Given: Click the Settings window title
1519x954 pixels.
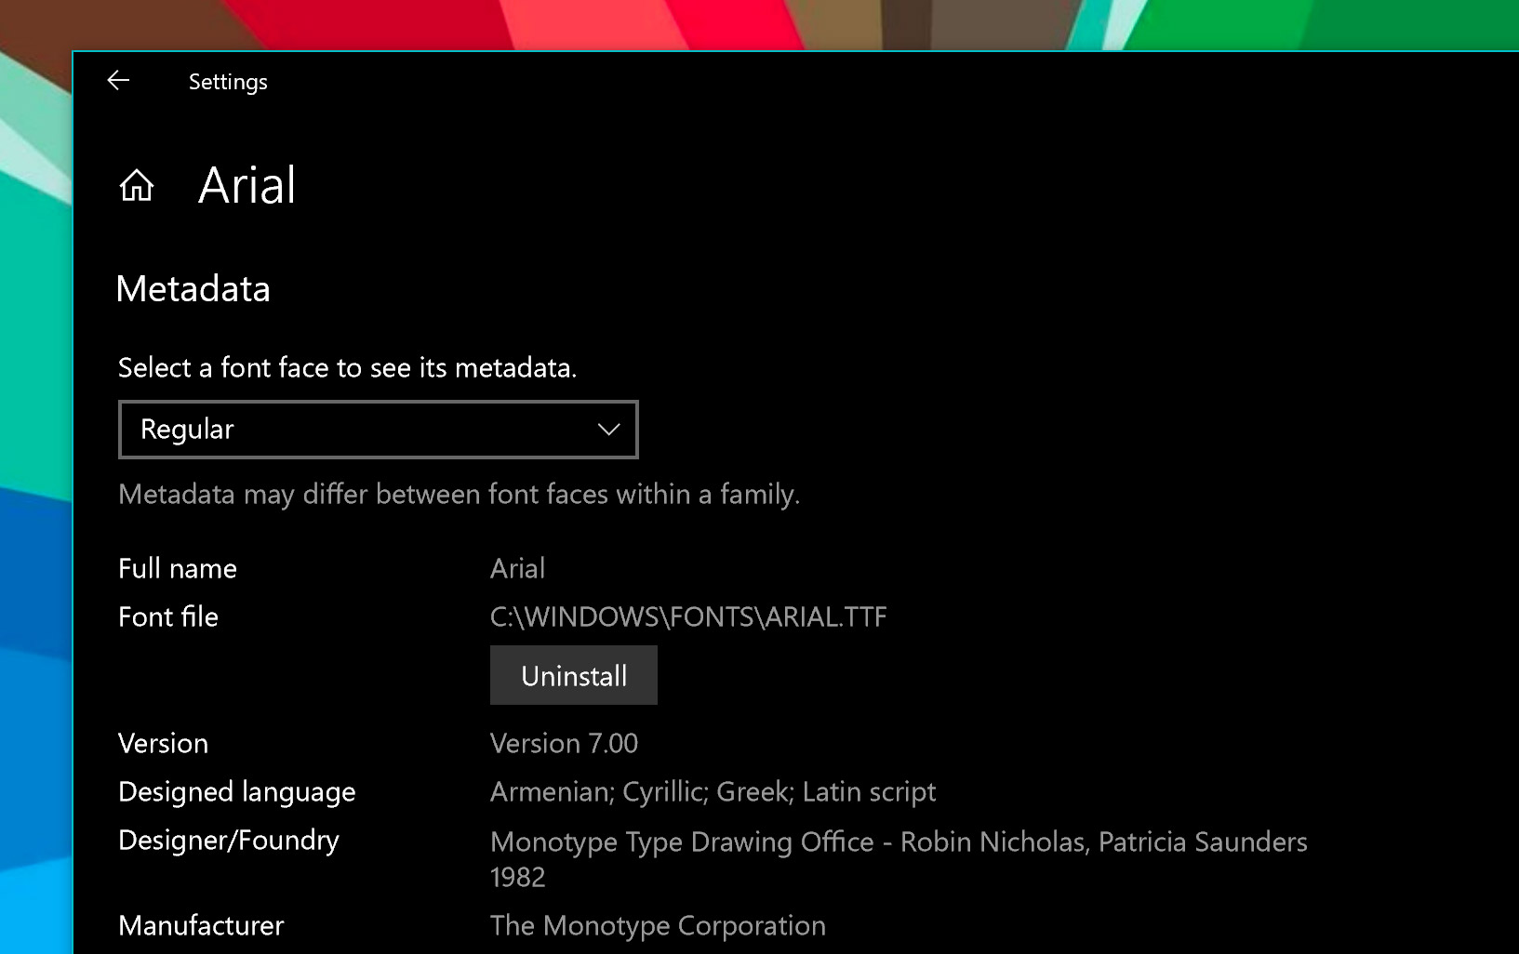Looking at the screenshot, I should (x=228, y=82).
